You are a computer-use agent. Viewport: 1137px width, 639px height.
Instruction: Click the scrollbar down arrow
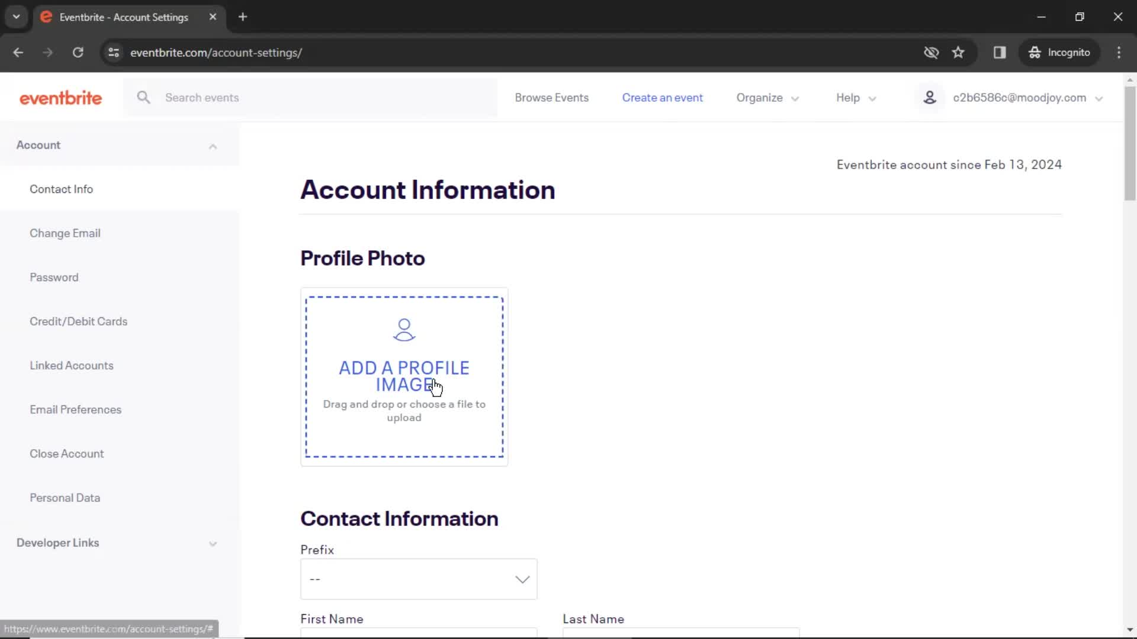[x=1130, y=630]
